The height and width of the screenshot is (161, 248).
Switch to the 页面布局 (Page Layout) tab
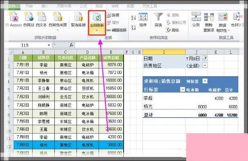(x=64, y=6)
